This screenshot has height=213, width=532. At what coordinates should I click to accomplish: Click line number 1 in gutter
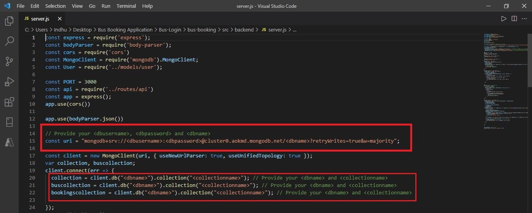pyautogui.click(x=34, y=37)
